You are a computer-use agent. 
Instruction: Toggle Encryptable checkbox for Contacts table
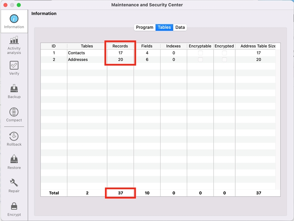[200, 53]
